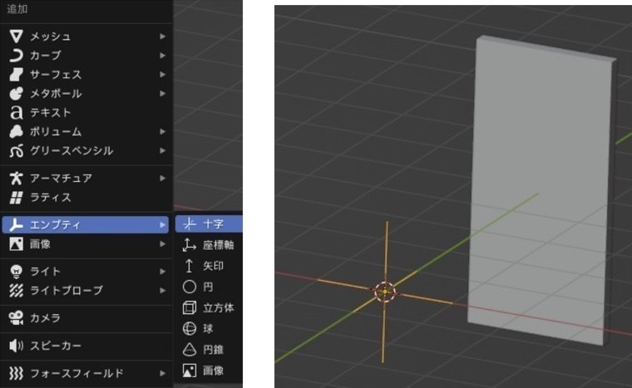Click the ライトプローブ striped icon
The height and width of the screenshot is (388, 632).
pos(16,291)
